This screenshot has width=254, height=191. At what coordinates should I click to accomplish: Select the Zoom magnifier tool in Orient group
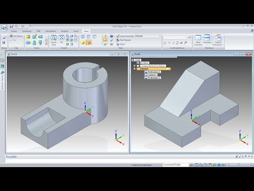pyautogui.click(x=67, y=36)
